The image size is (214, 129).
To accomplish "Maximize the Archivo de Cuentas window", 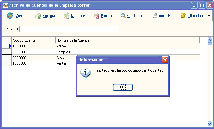I will [202, 5].
